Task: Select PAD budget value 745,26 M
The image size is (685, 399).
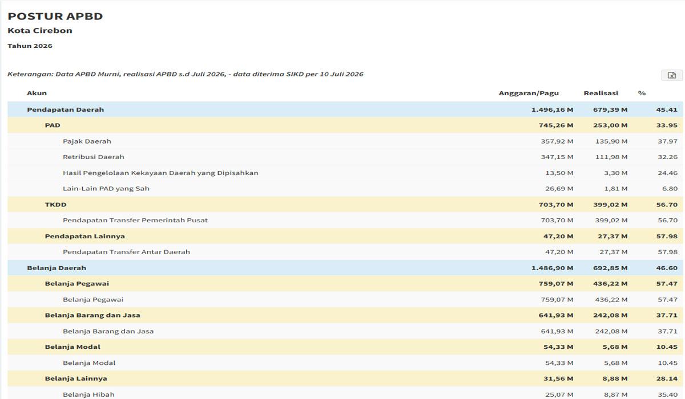Action: [556, 125]
